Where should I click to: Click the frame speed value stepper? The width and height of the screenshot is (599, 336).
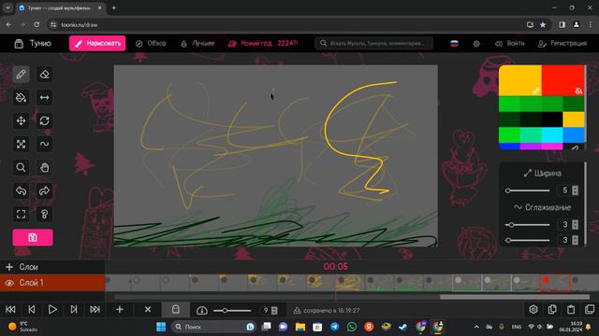click(x=274, y=311)
